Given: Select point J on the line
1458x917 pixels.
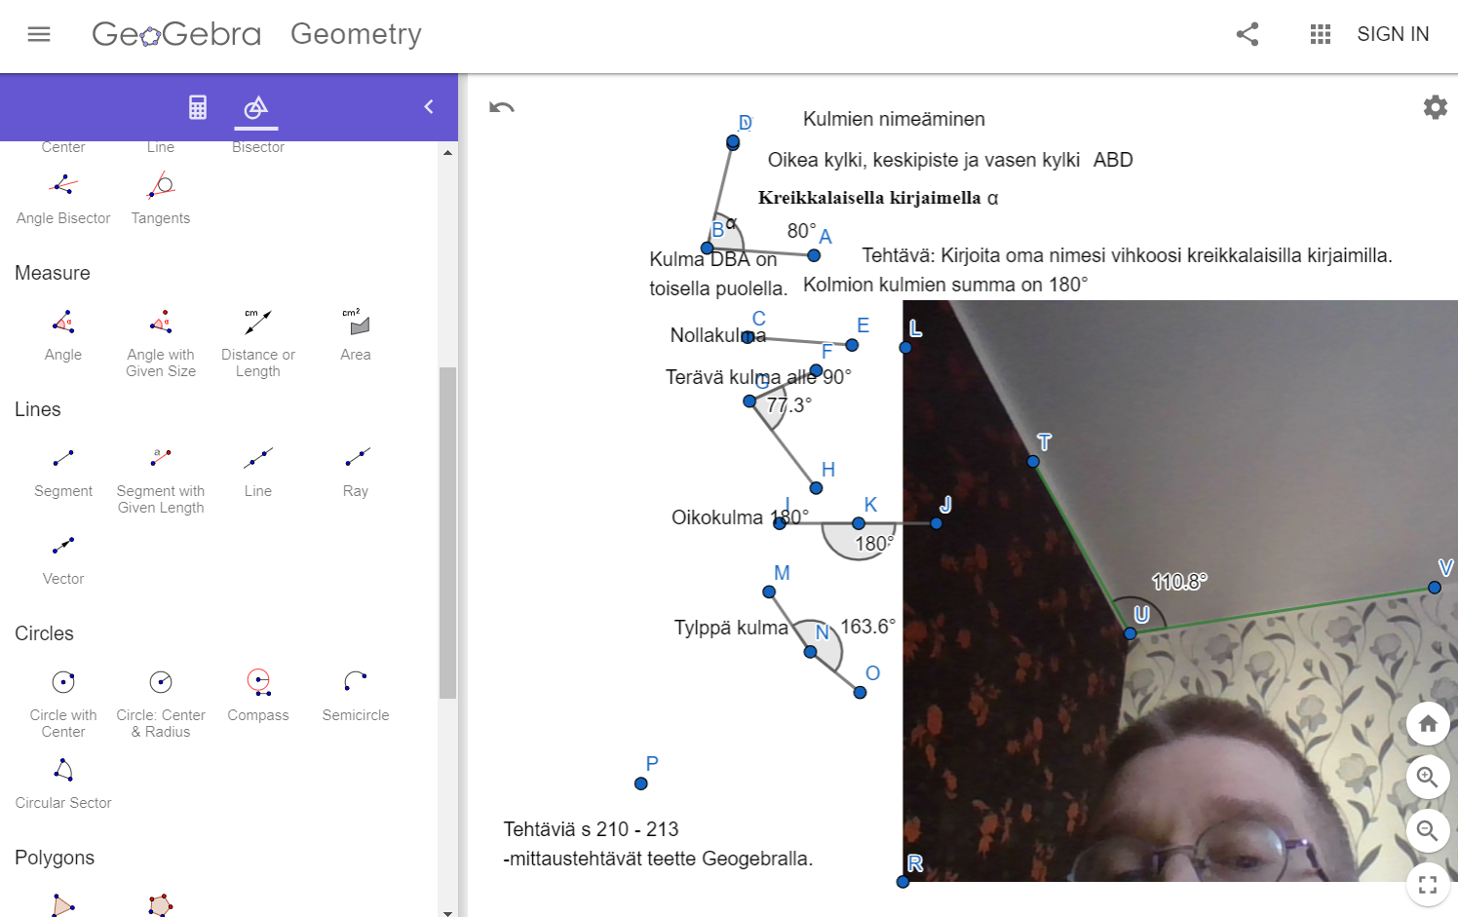Looking at the screenshot, I should pyautogui.click(x=937, y=523).
